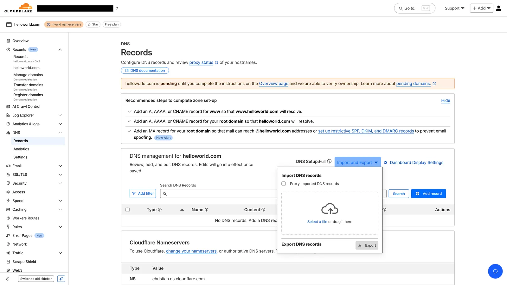This screenshot has width=507, height=285.
Task: Open the Add dropdown in header
Action: [481, 8]
